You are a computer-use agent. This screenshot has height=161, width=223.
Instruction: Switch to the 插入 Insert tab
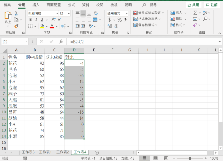(x=36, y=5)
